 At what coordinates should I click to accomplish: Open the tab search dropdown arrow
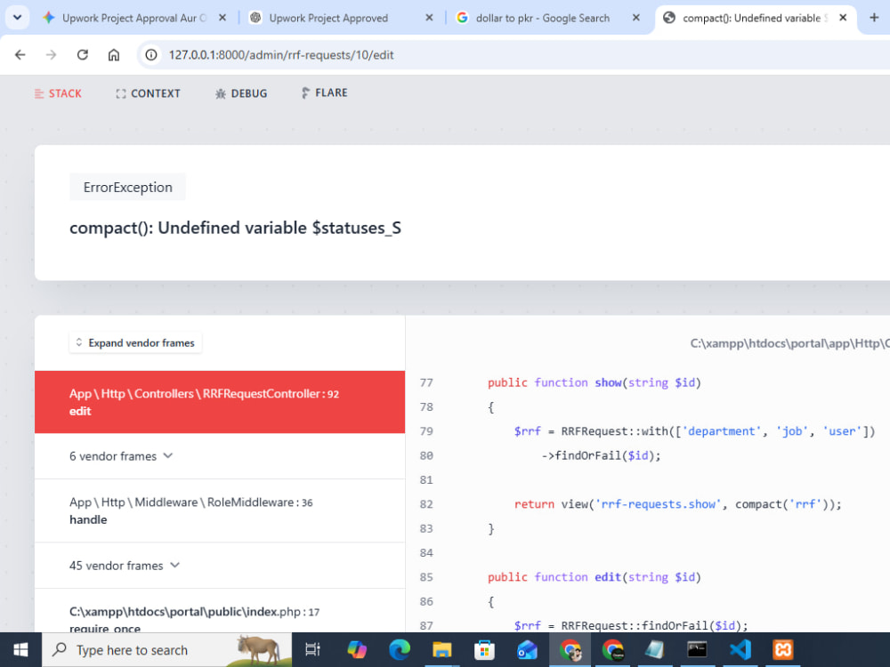point(17,18)
